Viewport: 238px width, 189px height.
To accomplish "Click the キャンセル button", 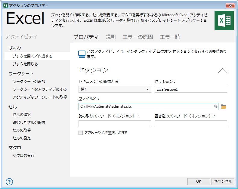I will point(223,181).
